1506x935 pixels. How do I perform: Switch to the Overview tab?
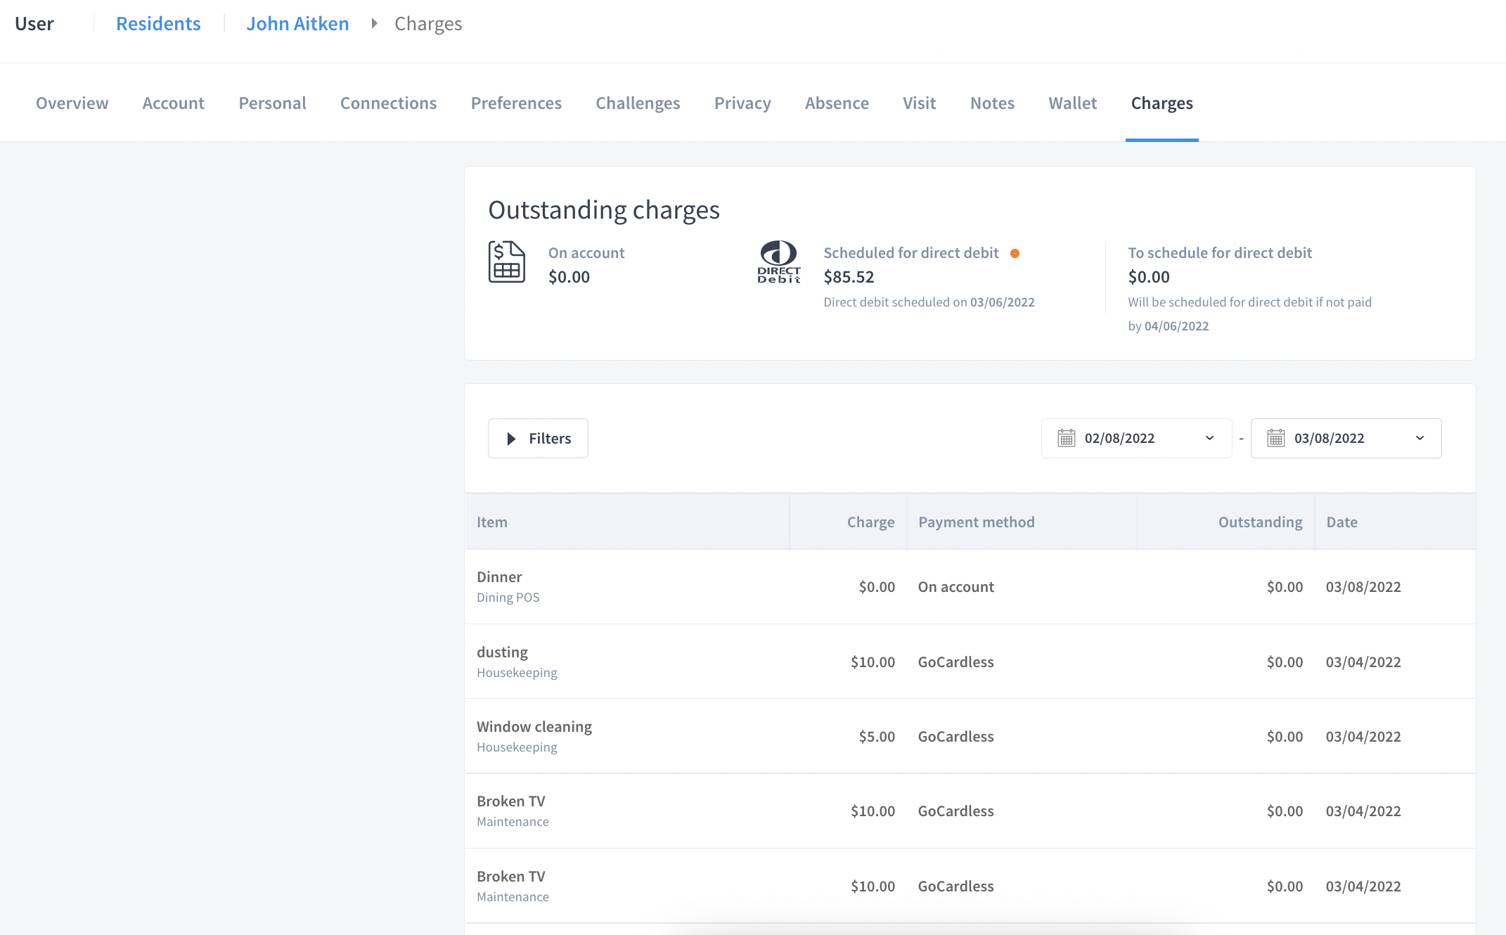point(72,103)
